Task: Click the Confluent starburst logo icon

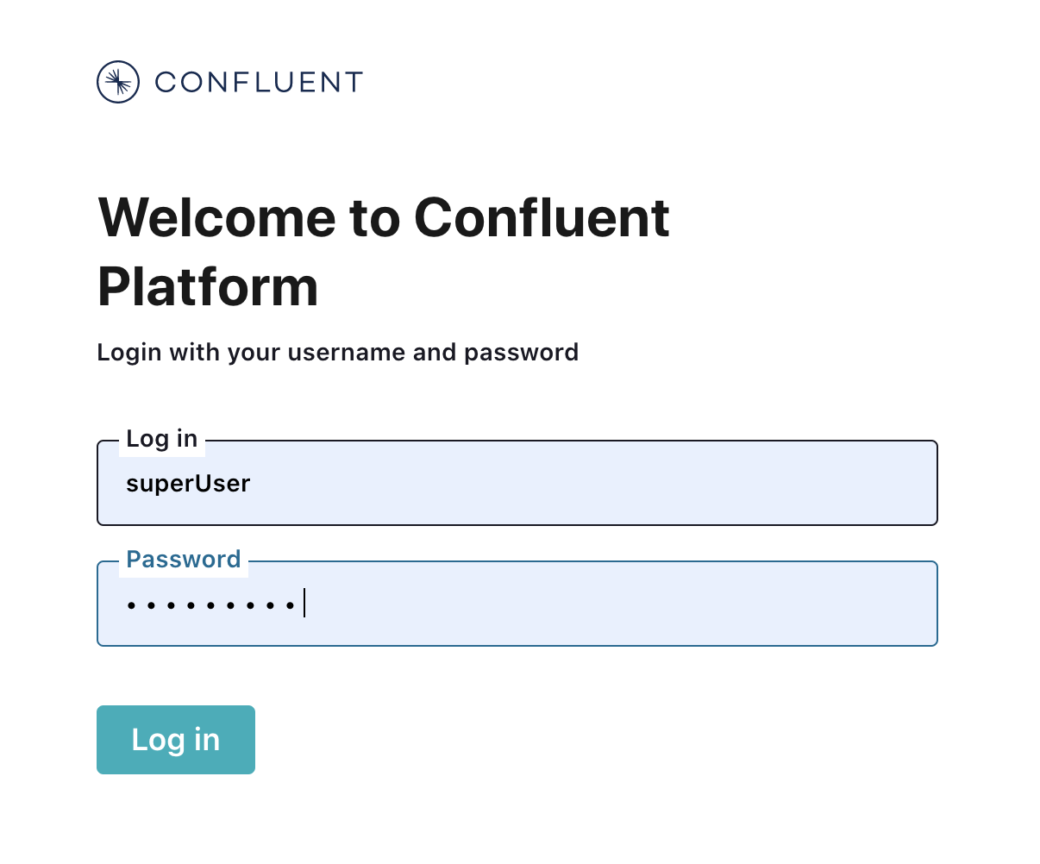Action: pos(118,82)
